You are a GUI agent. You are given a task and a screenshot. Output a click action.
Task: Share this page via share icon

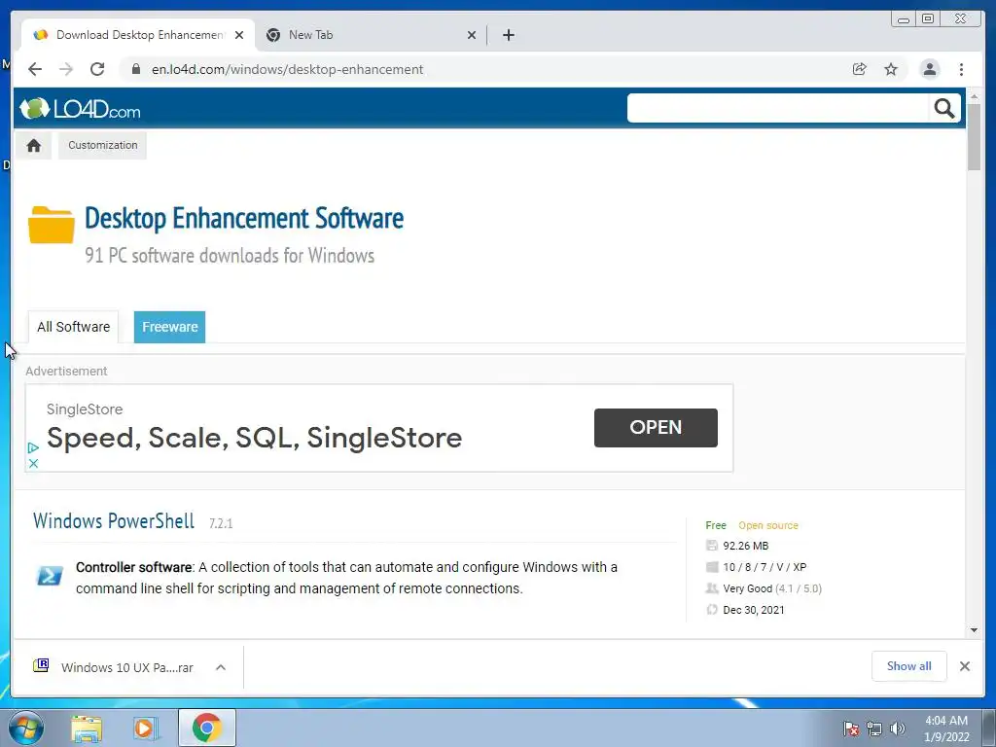(860, 69)
